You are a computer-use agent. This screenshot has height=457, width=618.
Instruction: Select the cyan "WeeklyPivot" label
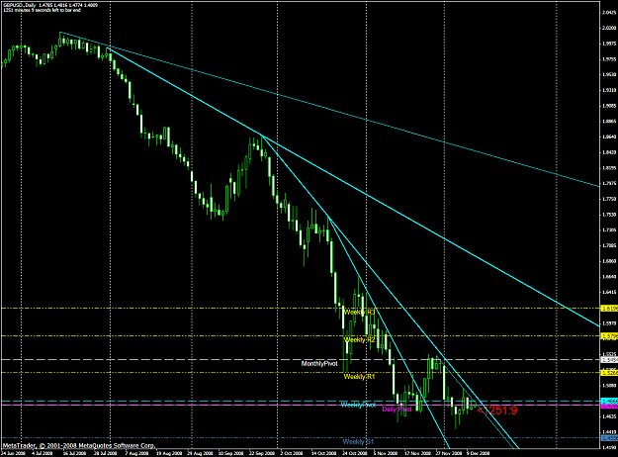click(x=358, y=405)
